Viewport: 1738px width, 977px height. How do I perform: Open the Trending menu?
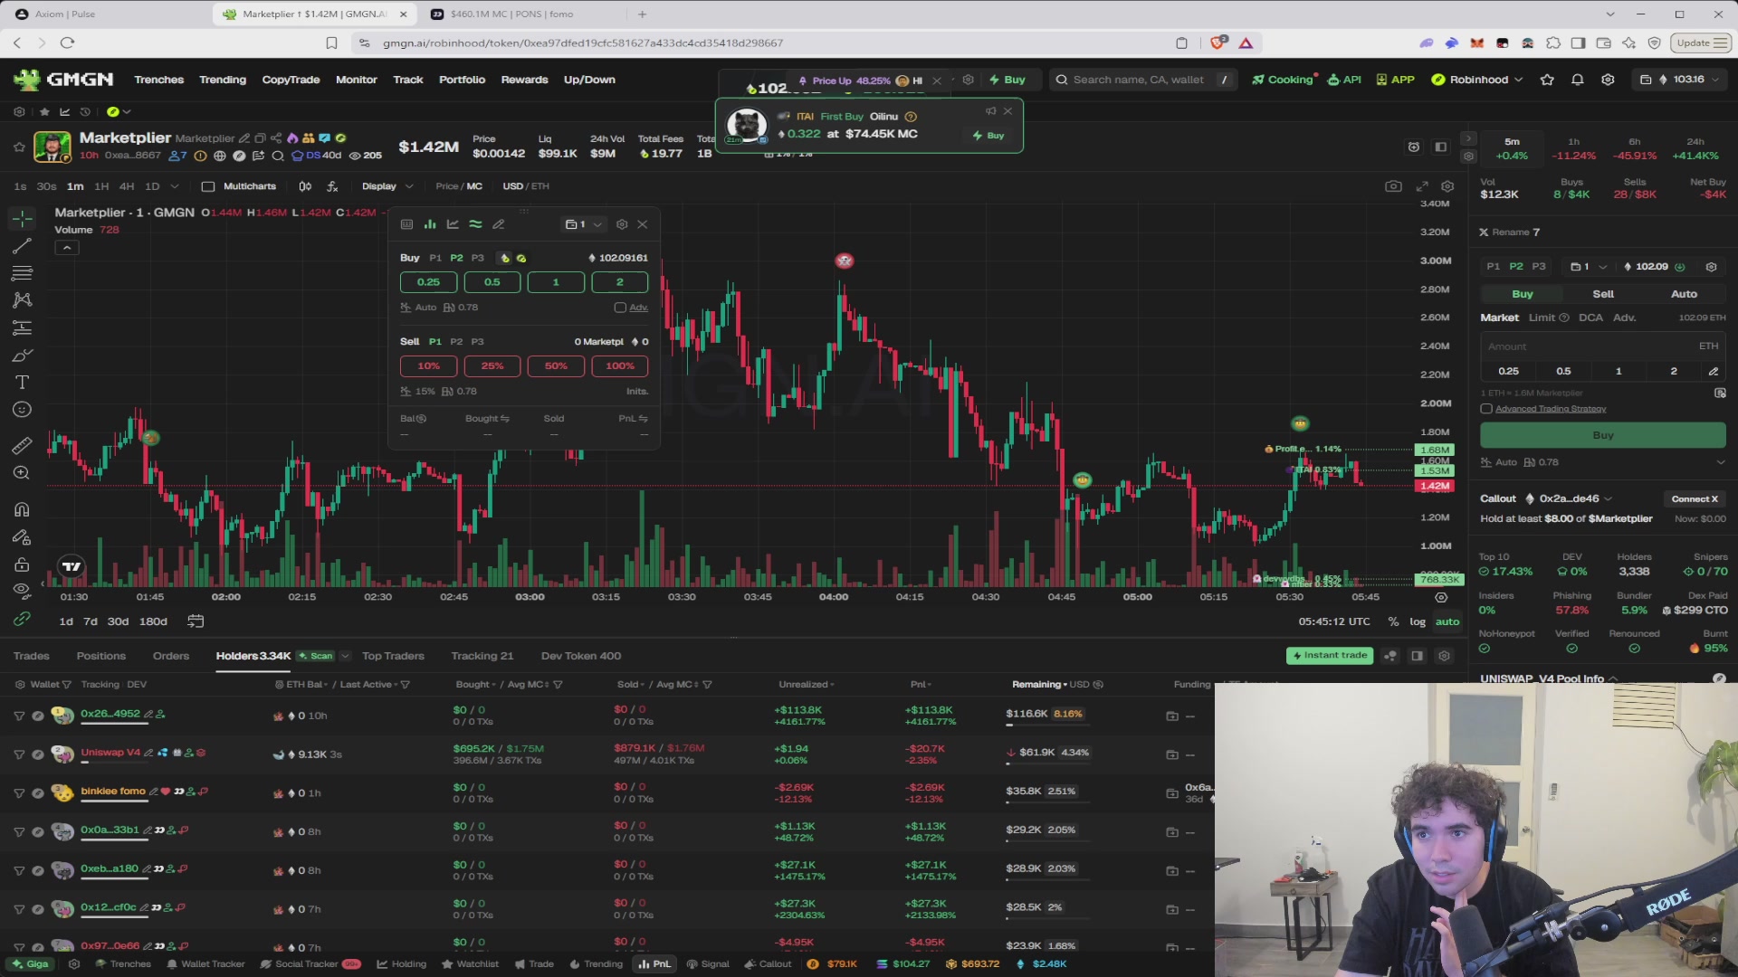pos(223,80)
